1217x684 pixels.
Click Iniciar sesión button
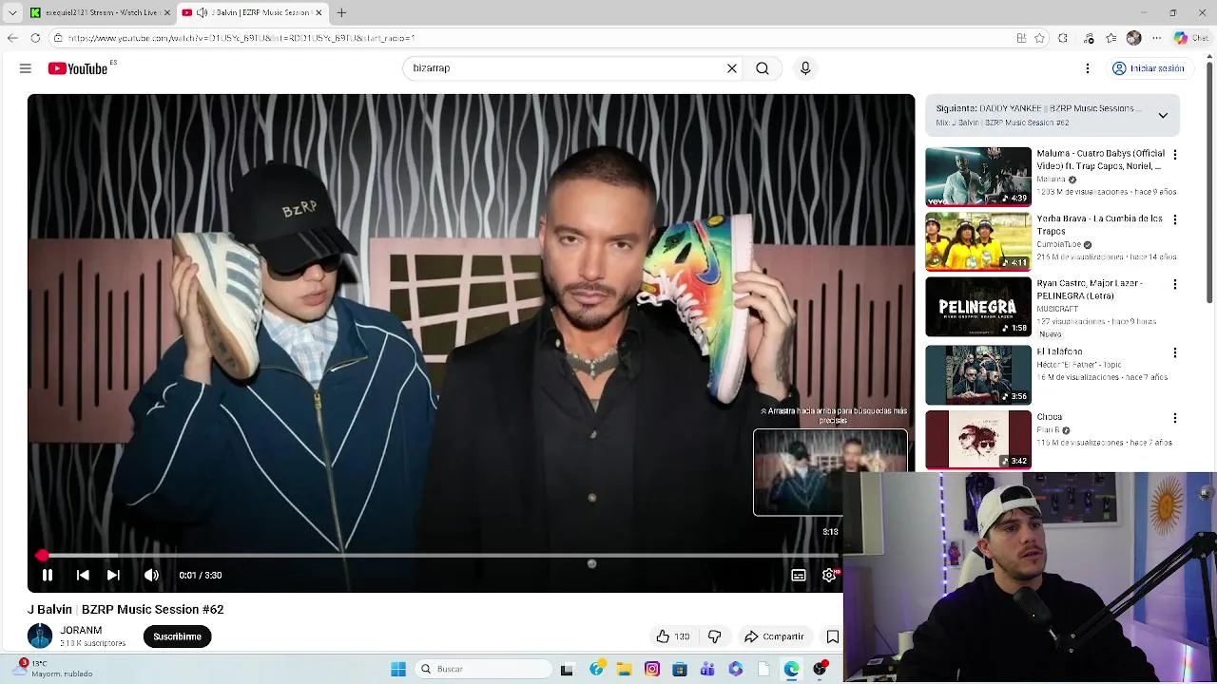tap(1149, 68)
